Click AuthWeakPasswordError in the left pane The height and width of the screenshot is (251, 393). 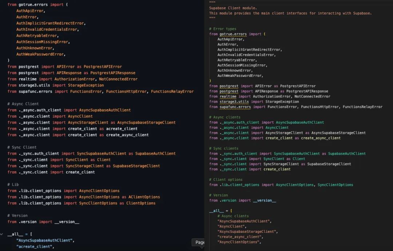point(41,54)
